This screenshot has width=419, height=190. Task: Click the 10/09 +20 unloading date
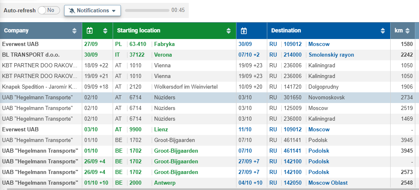point(250,87)
